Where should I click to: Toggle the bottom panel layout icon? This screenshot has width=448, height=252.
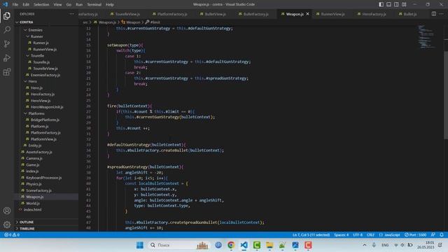pyautogui.click(x=389, y=4)
